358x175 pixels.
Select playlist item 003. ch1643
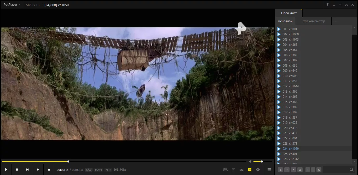click(314, 40)
